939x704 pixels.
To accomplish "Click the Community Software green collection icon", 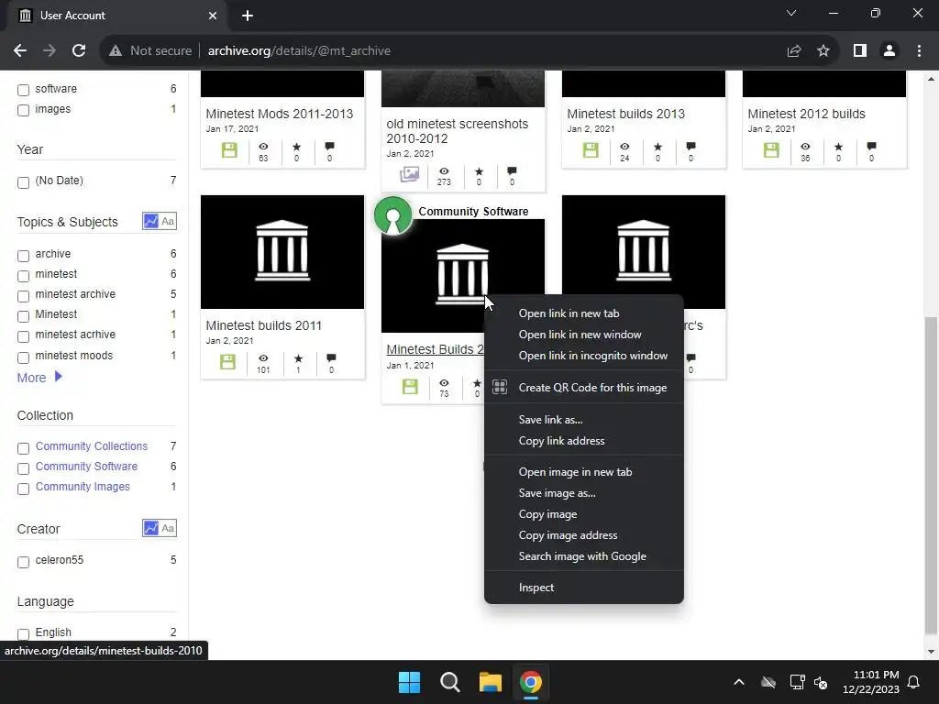I will [x=392, y=215].
